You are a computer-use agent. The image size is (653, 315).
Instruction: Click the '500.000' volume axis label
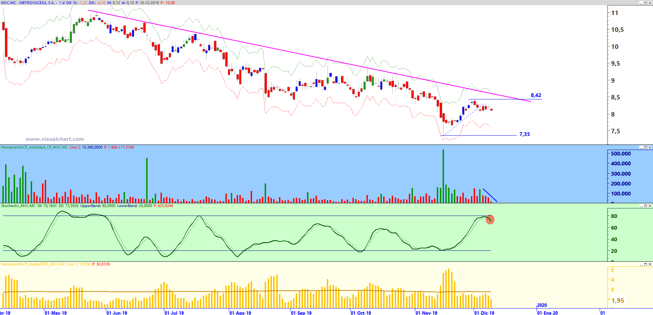click(x=621, y=154)
